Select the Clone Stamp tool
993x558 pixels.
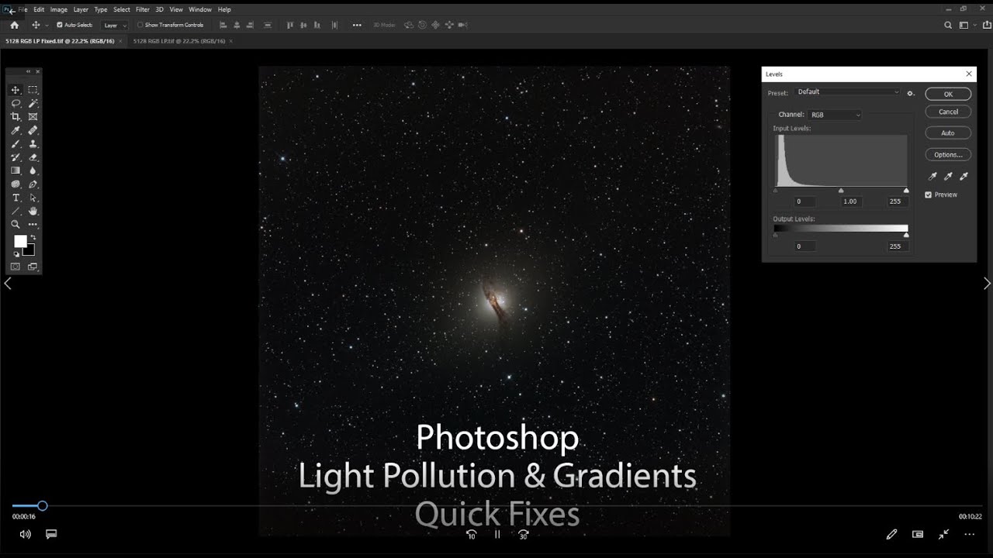33,144
